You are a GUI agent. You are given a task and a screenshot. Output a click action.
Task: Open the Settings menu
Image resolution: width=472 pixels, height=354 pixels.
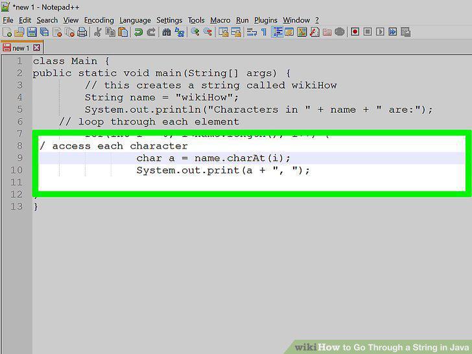click(169, 20)
